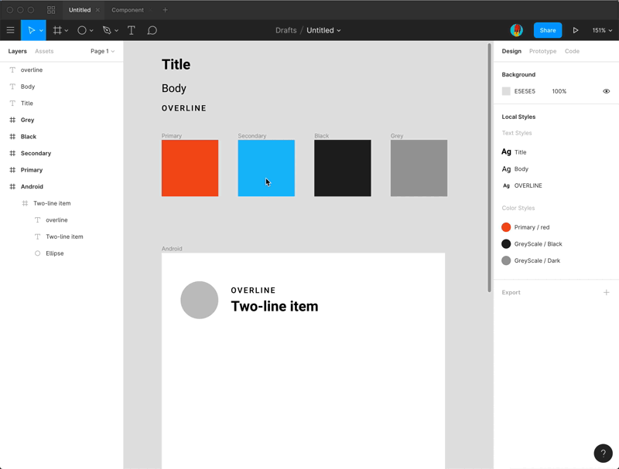Click the grey circle in Android frame
619x469 pixels.
tap(200, 300)
